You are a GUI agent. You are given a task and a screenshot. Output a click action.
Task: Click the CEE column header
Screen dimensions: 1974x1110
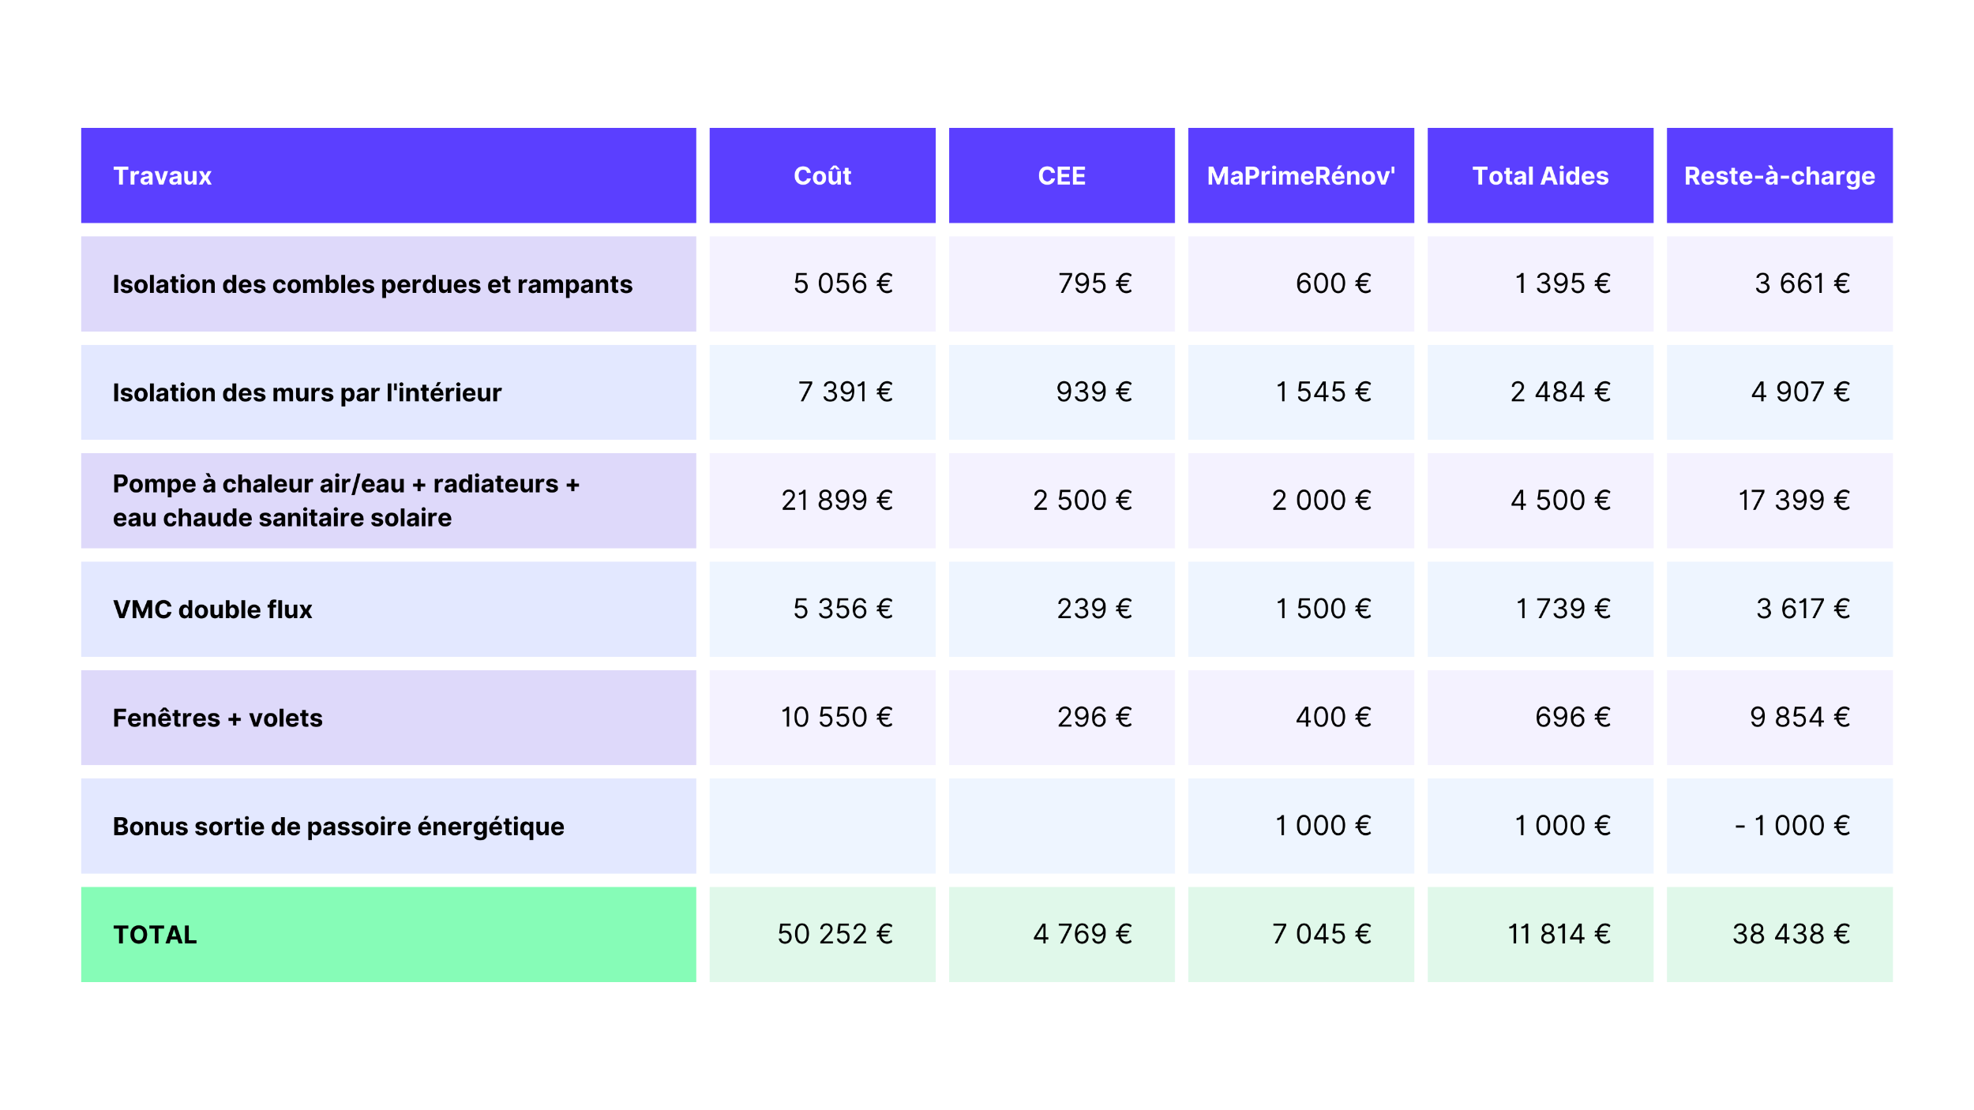click(1061, 175)
